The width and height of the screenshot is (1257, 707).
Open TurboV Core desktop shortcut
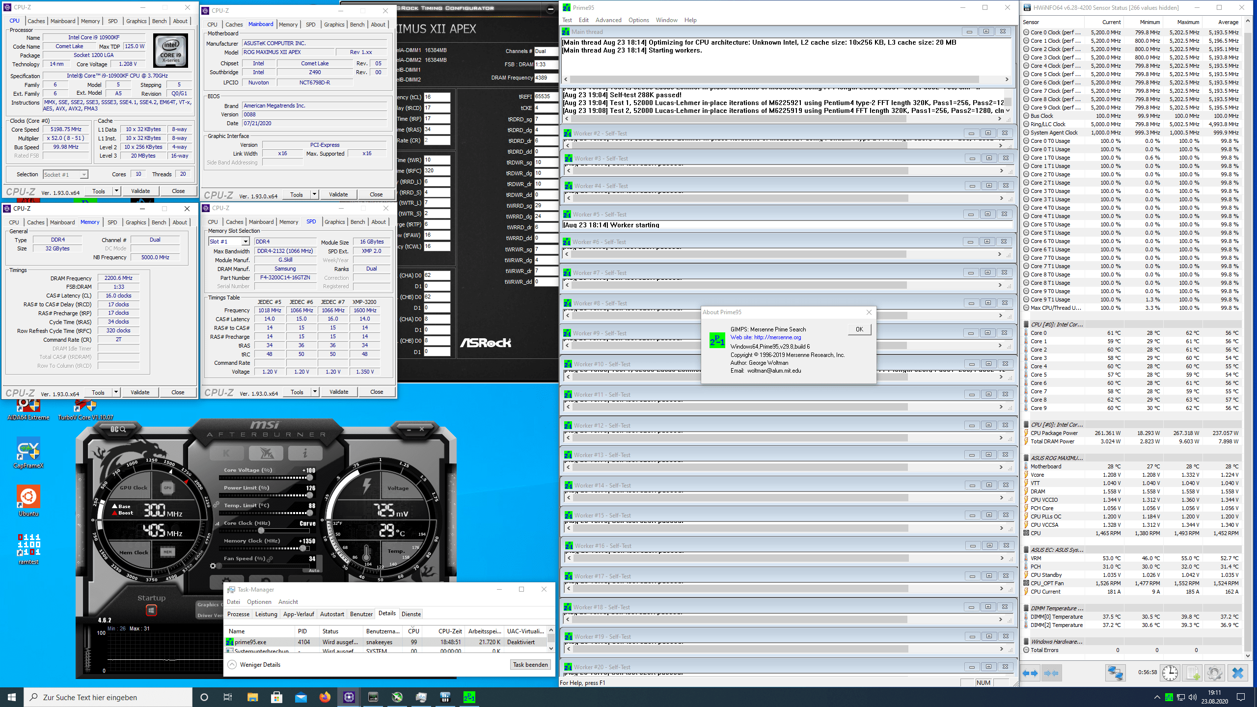[x=85, y=410]
